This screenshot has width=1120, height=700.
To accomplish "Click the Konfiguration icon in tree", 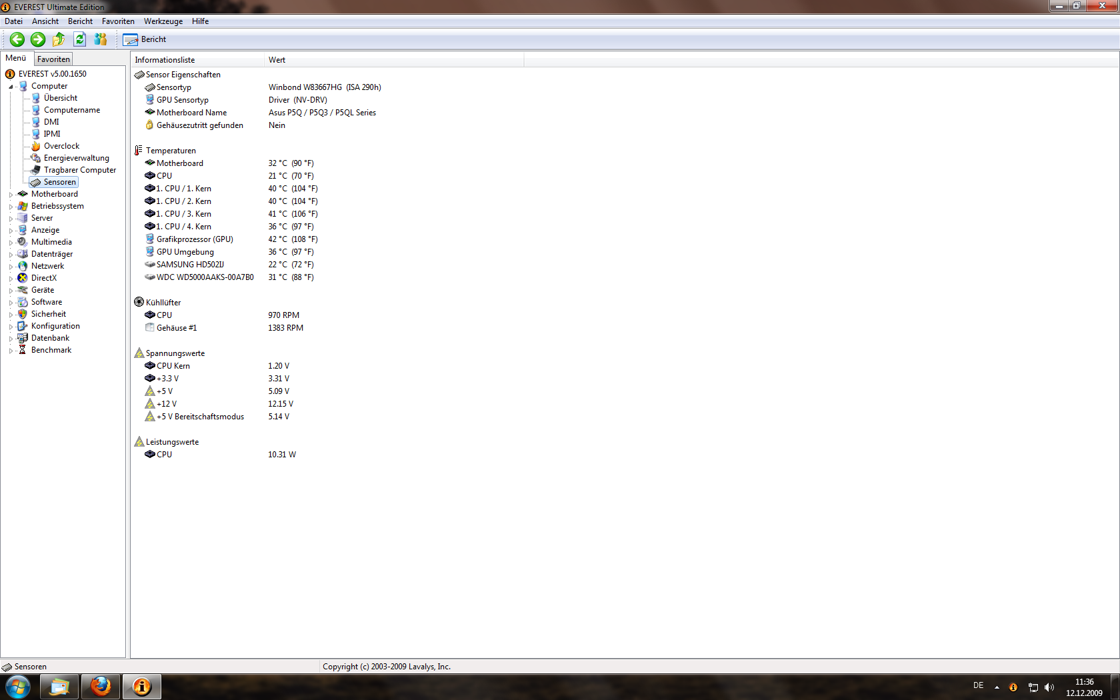I will click(23, 326).
